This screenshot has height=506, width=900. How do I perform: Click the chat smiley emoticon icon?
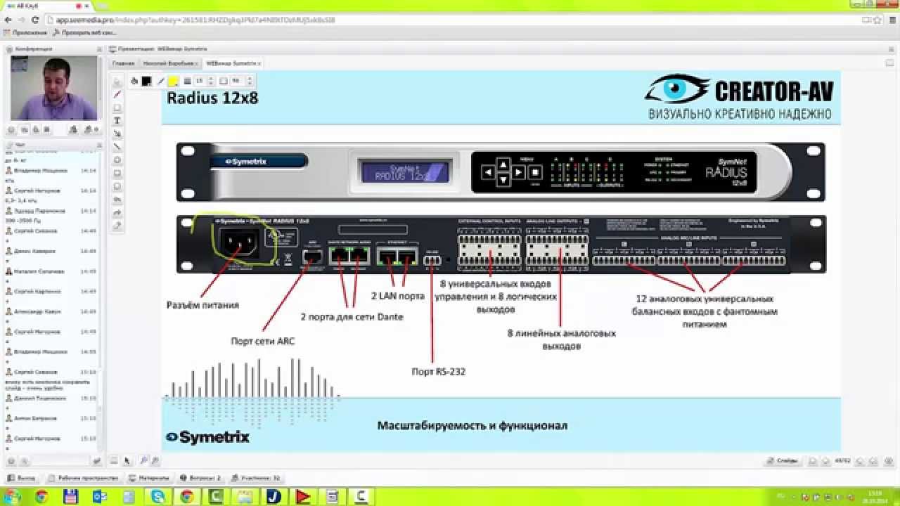11,461
